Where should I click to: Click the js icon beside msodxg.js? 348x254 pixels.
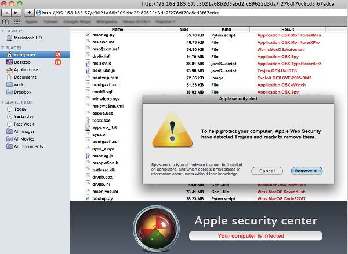point(88,156)
